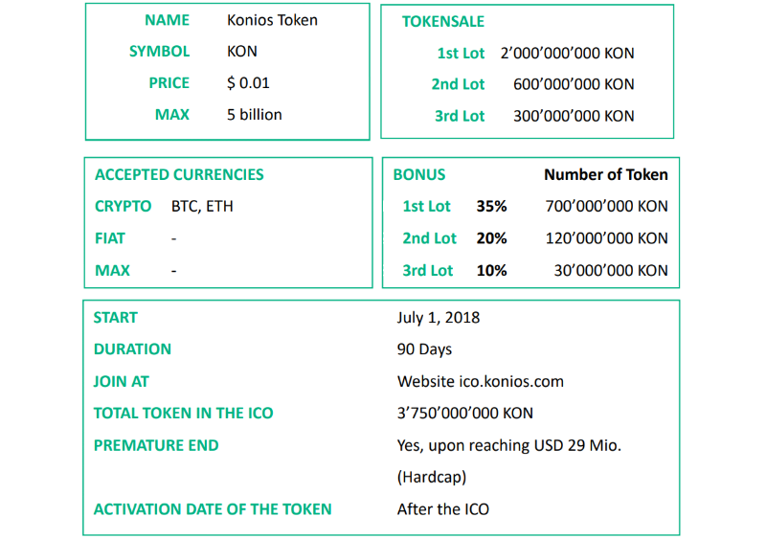Select the July 1, 2018 start date
The width and height of the screenshot is (766, 539).
pos(439,318)
